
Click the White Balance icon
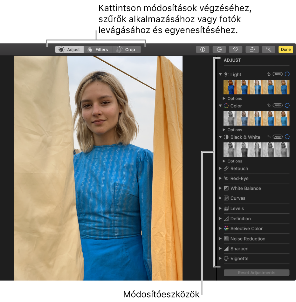pyautogui.click(x=226, y=188)
